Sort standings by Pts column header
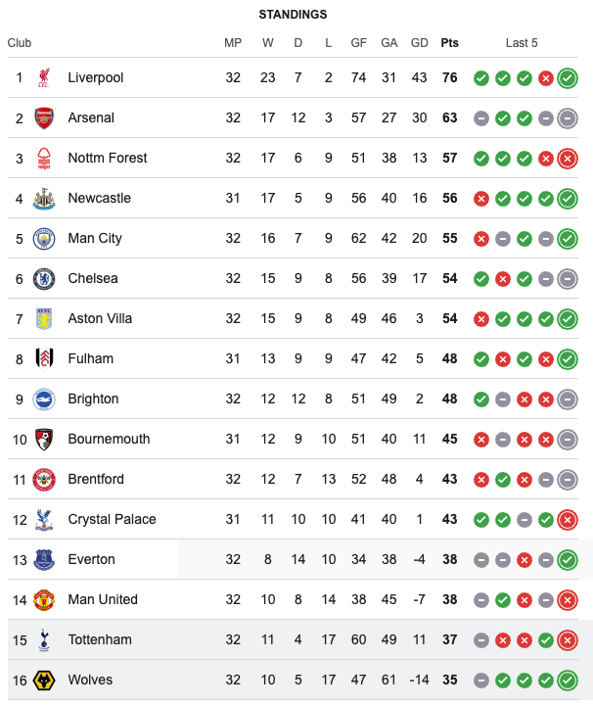This screenshot has width=593, height=705. click(x=450, y=43)
